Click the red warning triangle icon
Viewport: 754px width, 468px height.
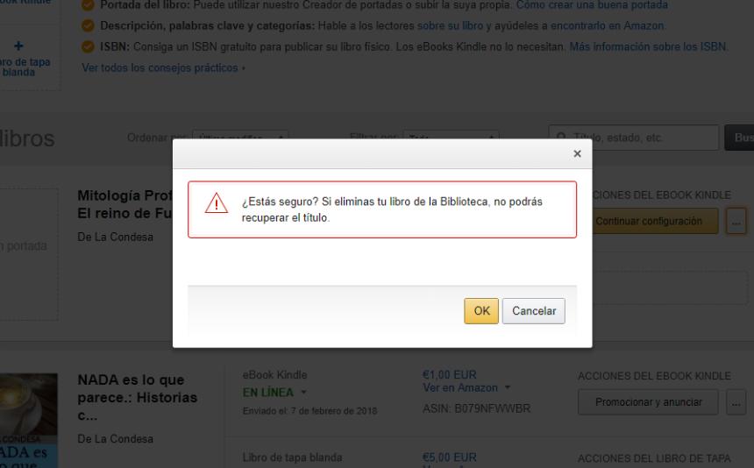coord(215,204)
